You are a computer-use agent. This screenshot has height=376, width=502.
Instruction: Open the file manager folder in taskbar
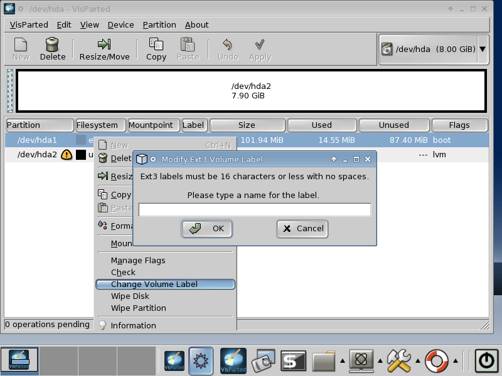pos(323,362)
